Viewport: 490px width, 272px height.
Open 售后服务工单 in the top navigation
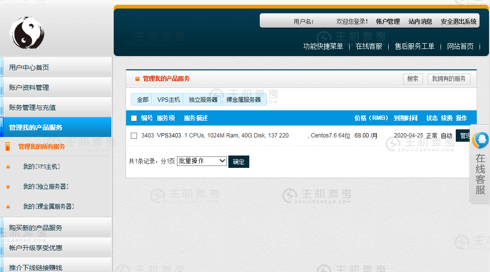coord(414,46)
